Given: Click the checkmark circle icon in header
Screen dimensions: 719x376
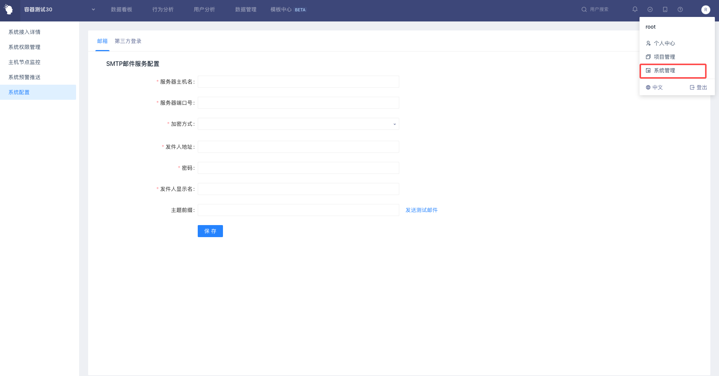Looking at the screenshot, I should [650, 9].
